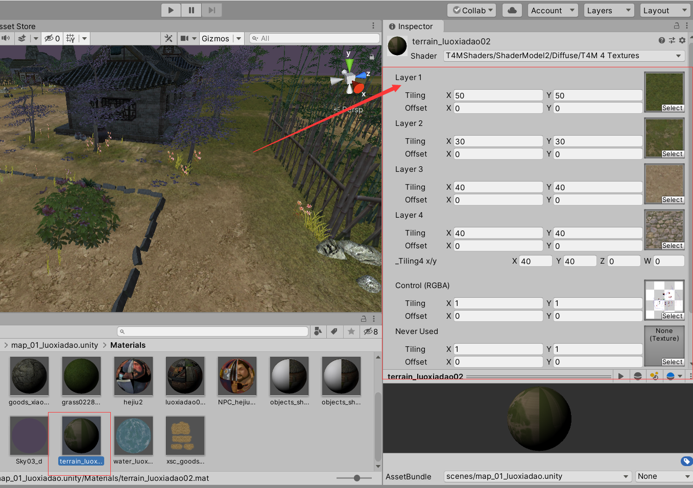
Task: Advance one frame with the step button
Action: click(x=212, y=10)
